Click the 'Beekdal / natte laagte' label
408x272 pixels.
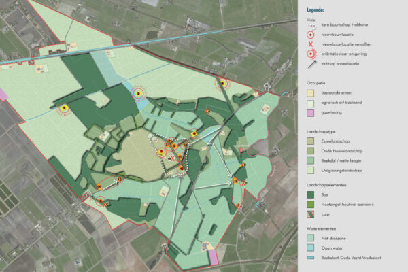coord(341,161)
